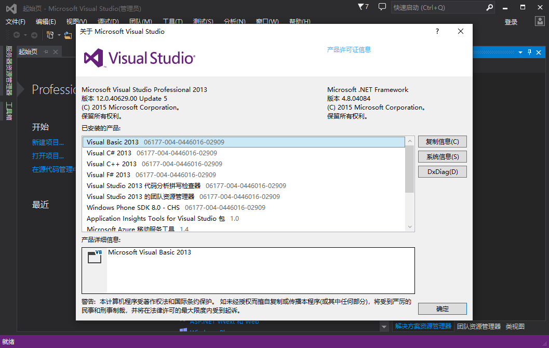
Task: Open the 调试(D) menu
Action: pos(108,22)
